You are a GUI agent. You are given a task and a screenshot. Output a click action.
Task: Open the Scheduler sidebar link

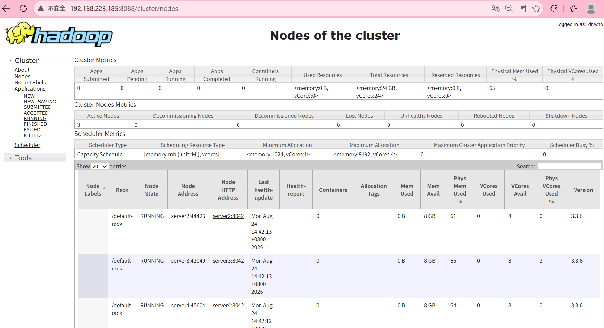click(x=27, y=145)
